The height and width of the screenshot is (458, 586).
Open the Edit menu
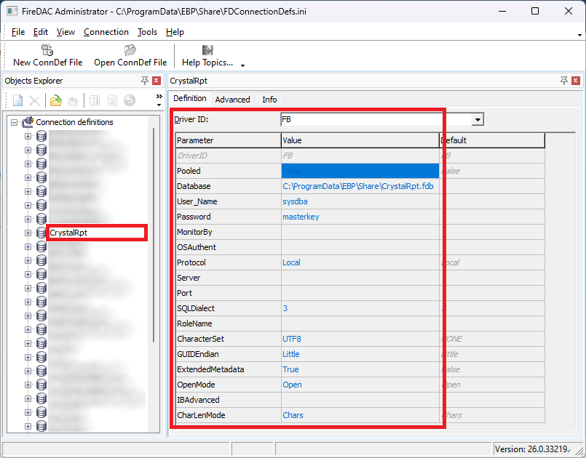pyautogui.click(x=41, y=32)
